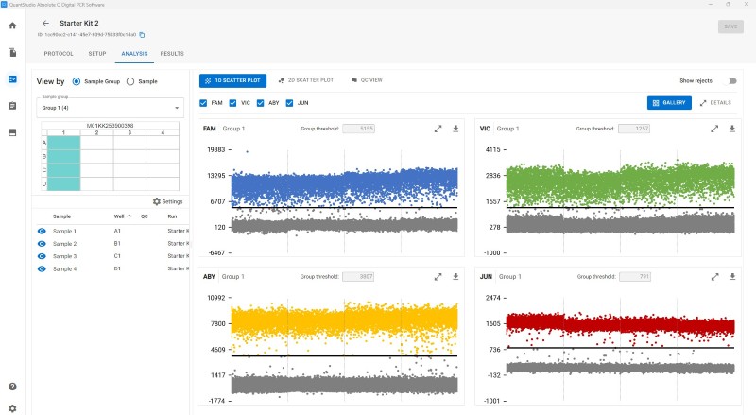The image size is (756, 415).
Task: Go back using the arrow beside Starter Kit 2
Action: pyautogui.click(x=45, y=24)
